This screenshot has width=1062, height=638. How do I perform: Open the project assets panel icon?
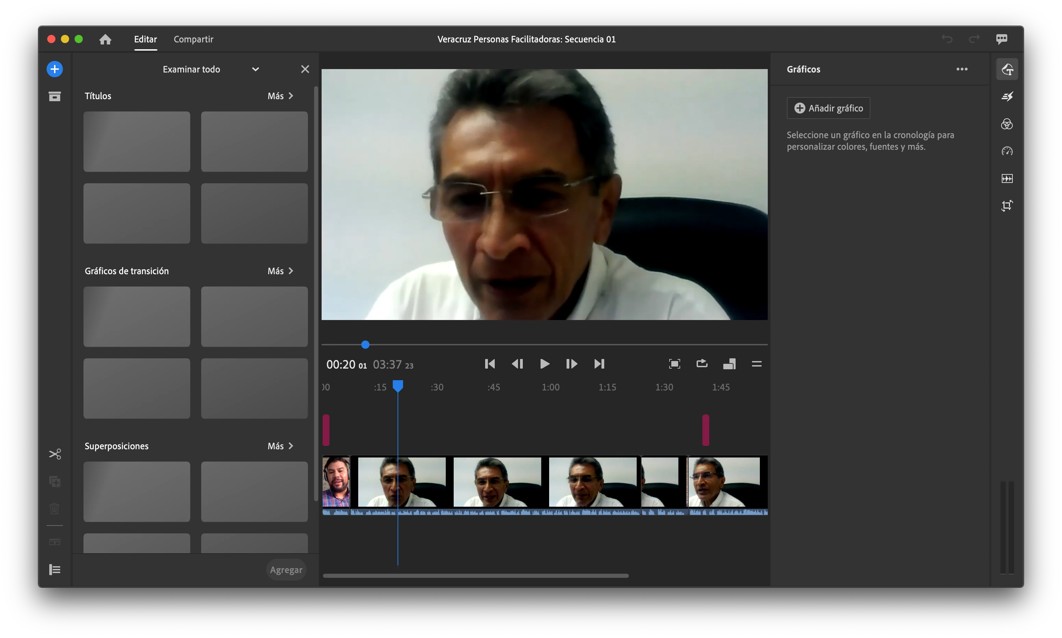pos(55,96)
